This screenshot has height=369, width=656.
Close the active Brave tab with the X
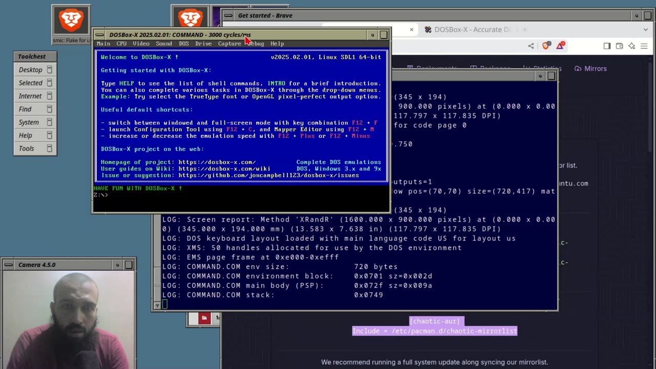411,30
